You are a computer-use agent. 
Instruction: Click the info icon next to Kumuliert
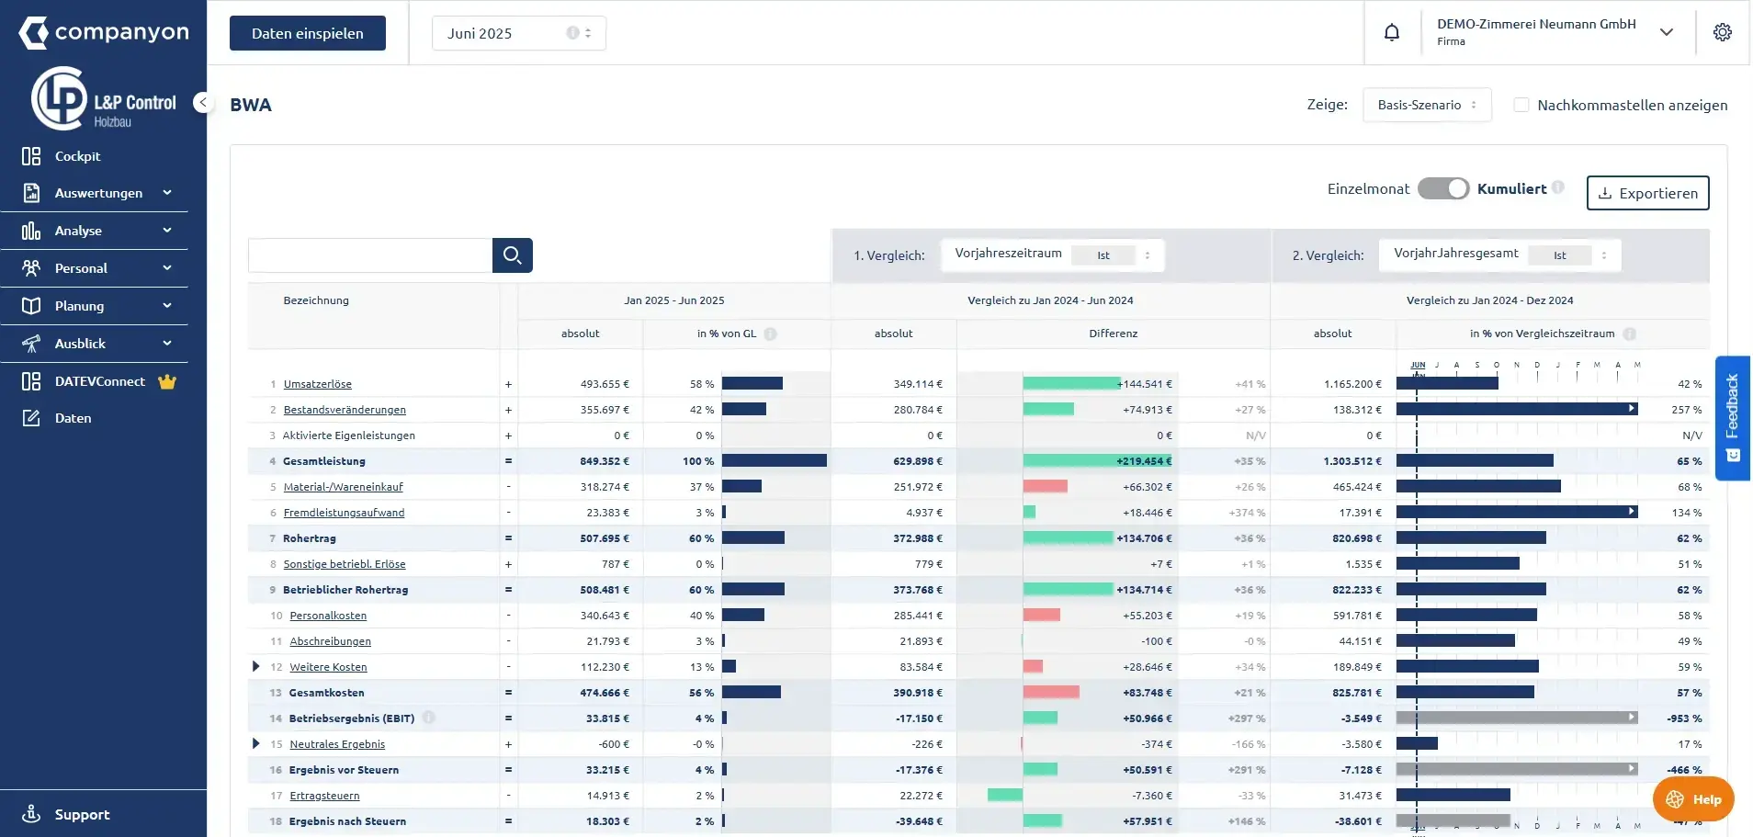pos(1558,187)
